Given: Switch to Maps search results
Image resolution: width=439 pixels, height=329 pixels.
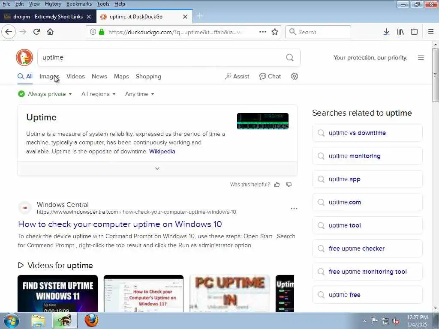Looking at the screenshot, I should 121,76.
